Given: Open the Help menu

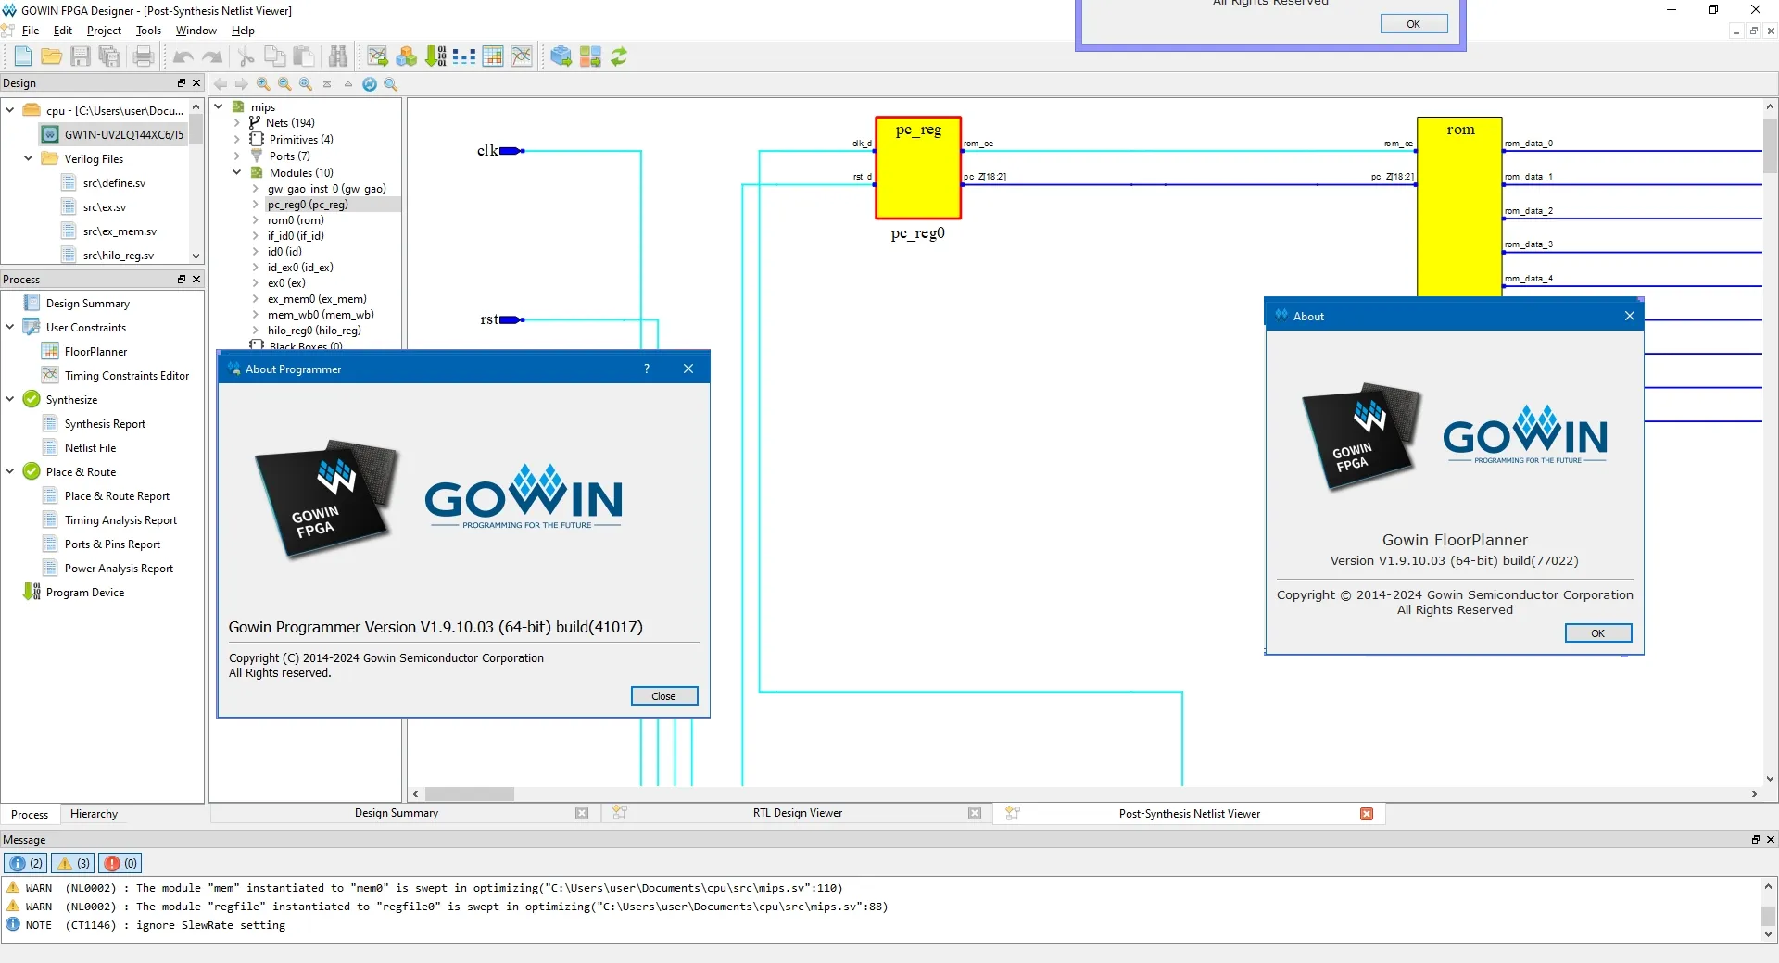Looking at the screenshot, I should (x=243, y=31).
